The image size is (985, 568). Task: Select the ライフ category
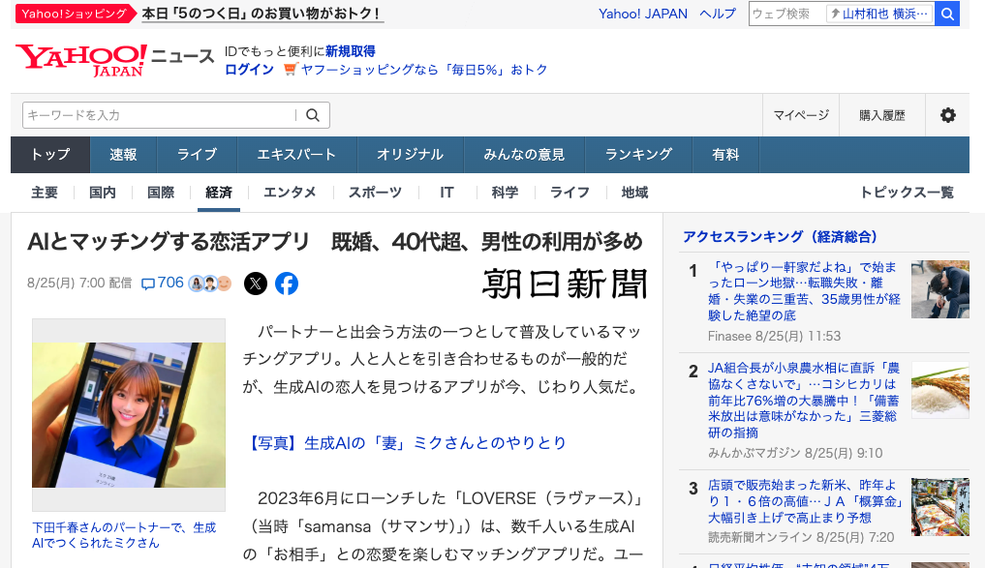click(x=569, y=193)
